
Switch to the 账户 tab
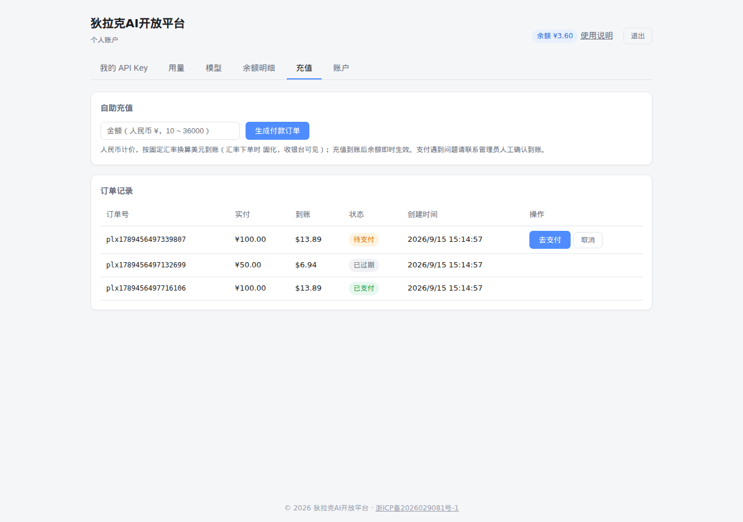point(341,68)
